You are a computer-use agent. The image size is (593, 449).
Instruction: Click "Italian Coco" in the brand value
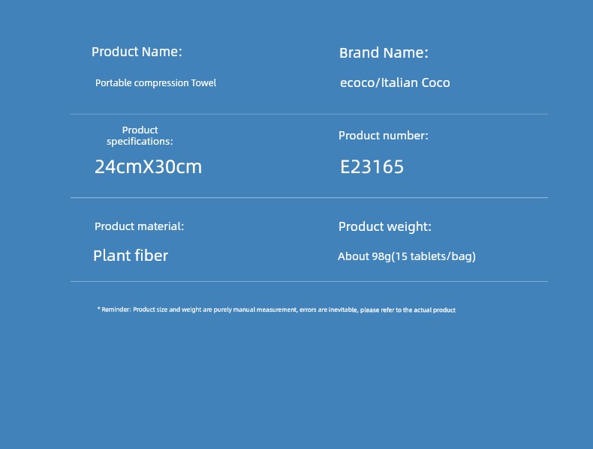click(416, 83)
